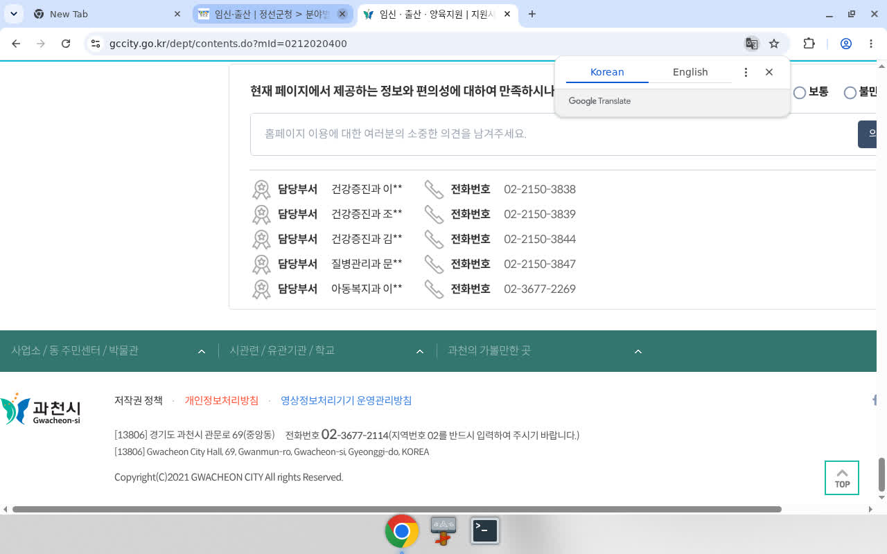Select the 보통 satisfaction radio button
887x554 pixels.
click(800, 92)
